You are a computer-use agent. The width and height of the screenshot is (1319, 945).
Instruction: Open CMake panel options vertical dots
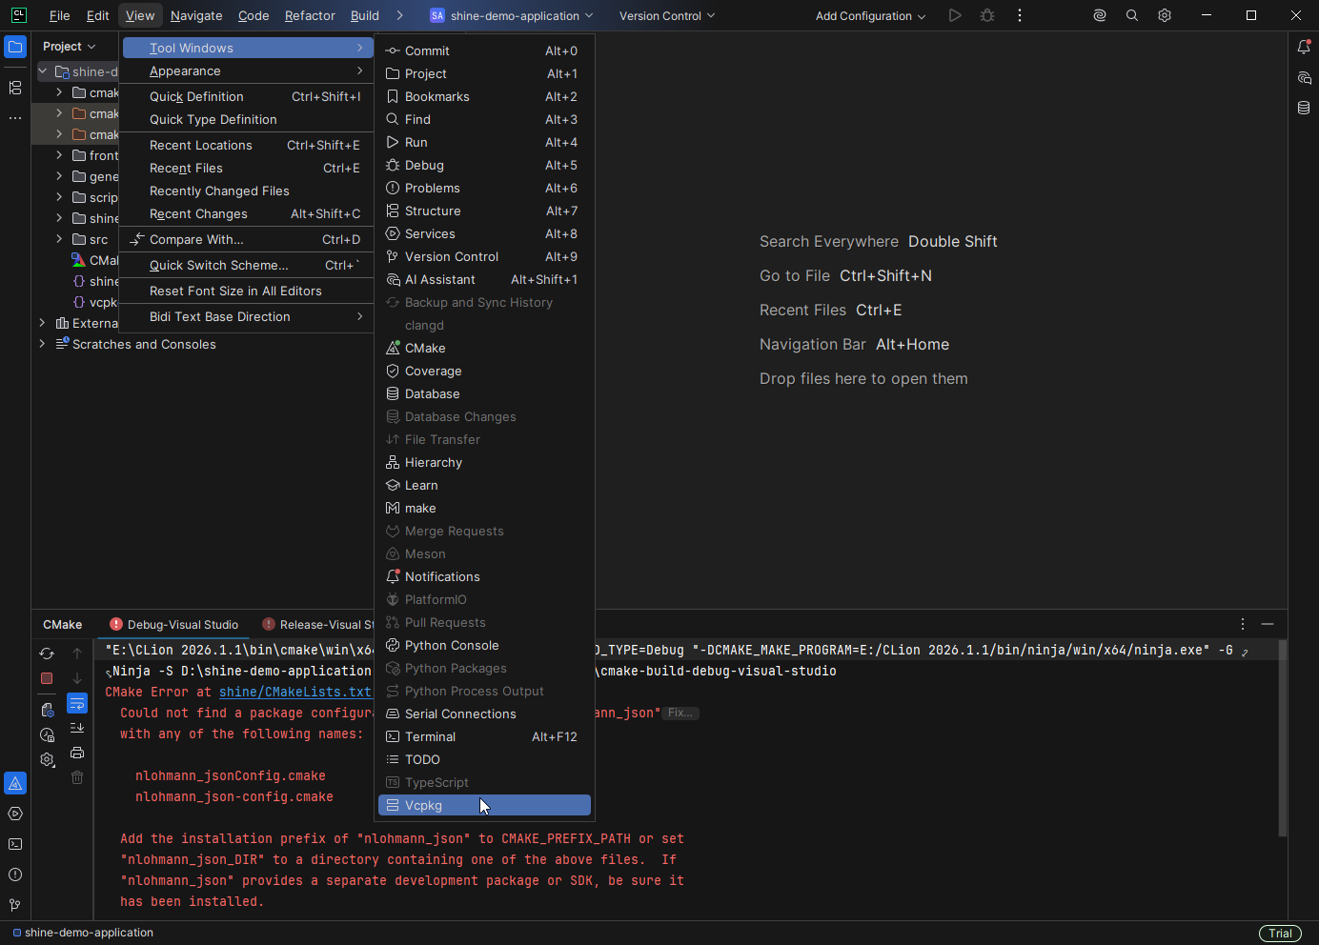point(1243,624)
